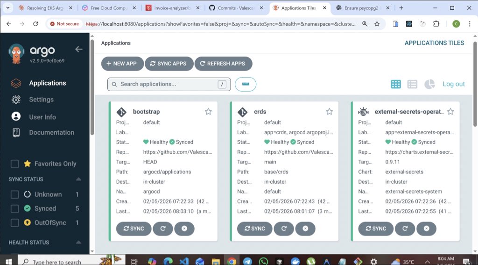
Task: Switch to the pie chart summary view
Action: (x=429, y=84)
